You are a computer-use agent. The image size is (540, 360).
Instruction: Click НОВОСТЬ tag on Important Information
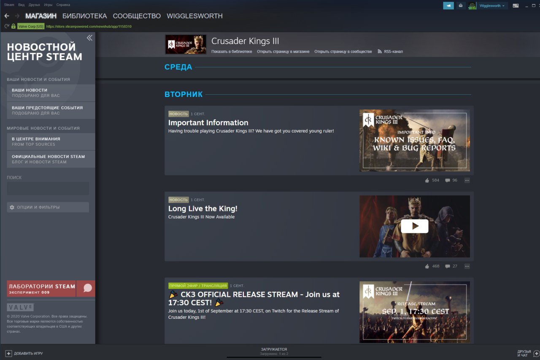[x=178, y=114]
